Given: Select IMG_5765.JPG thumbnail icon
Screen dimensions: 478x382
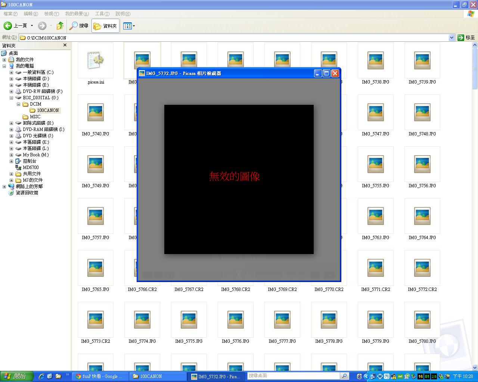Looking at the screenshot, I should coord(96,268).
